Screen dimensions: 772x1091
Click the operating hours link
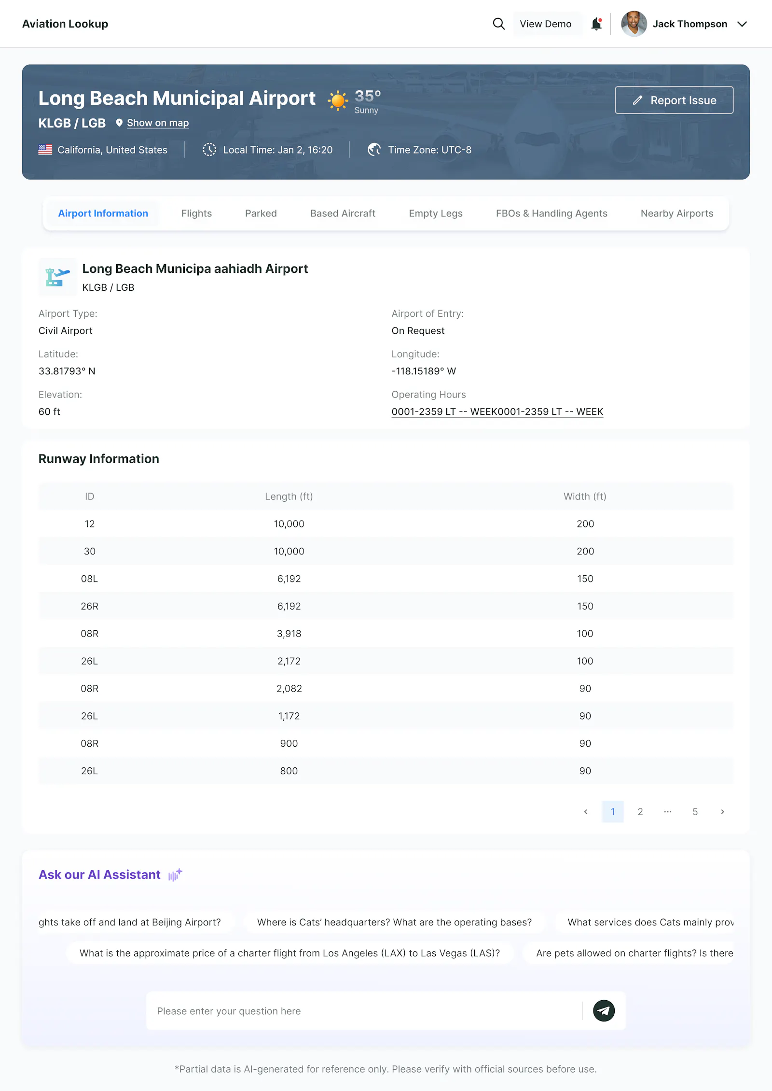point(497,411)
